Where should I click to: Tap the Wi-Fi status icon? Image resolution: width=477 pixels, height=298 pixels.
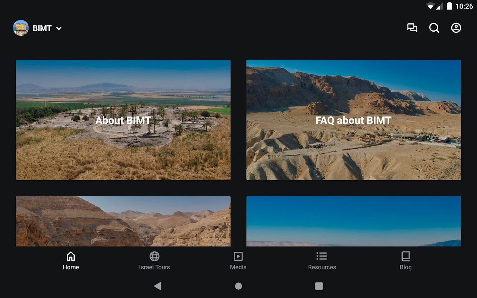tap(430, 6)
